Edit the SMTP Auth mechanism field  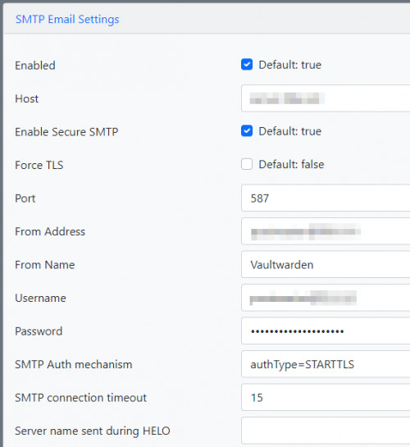click(326, 364)
